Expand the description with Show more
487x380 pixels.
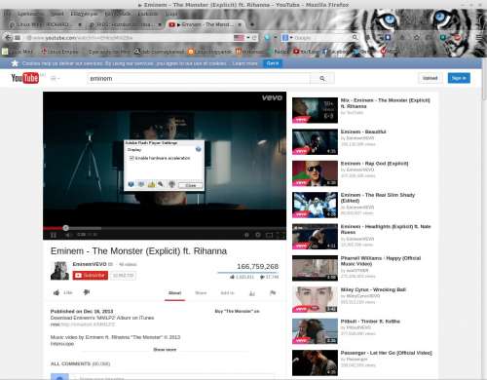point(165,350)
